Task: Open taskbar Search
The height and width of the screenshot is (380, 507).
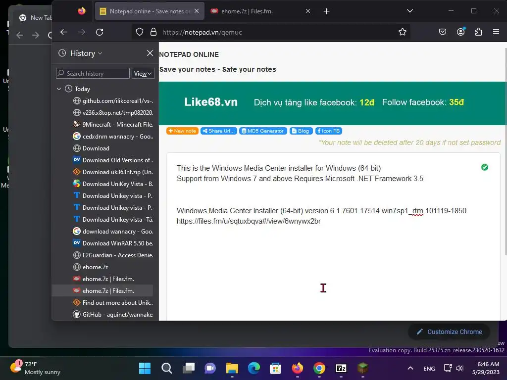Action: (166, 368)
